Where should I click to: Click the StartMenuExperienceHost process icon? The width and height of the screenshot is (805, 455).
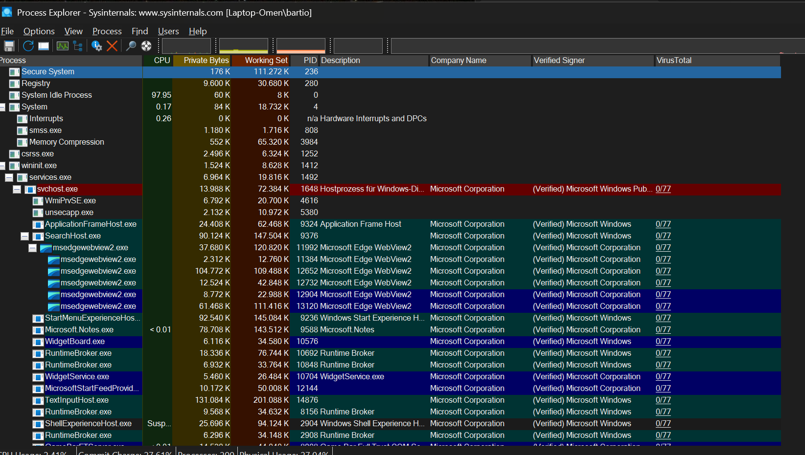point(38,318)
